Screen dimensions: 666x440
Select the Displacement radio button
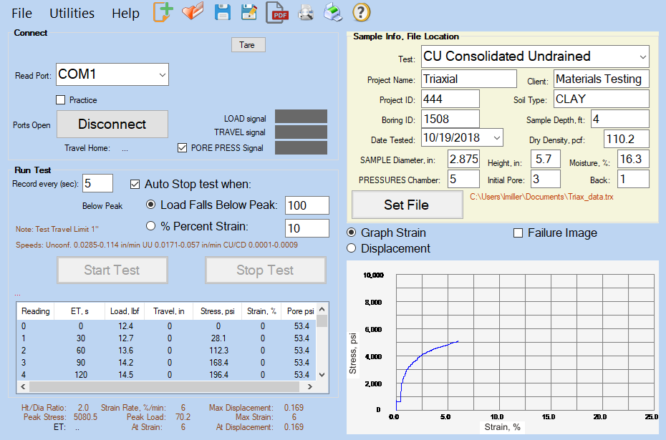352,248
